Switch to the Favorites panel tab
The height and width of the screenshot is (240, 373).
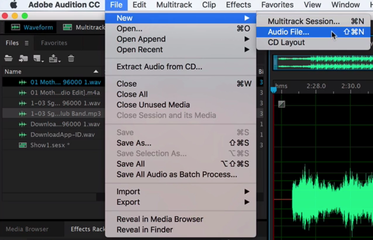pyautogui.click(x=54, y=43)
